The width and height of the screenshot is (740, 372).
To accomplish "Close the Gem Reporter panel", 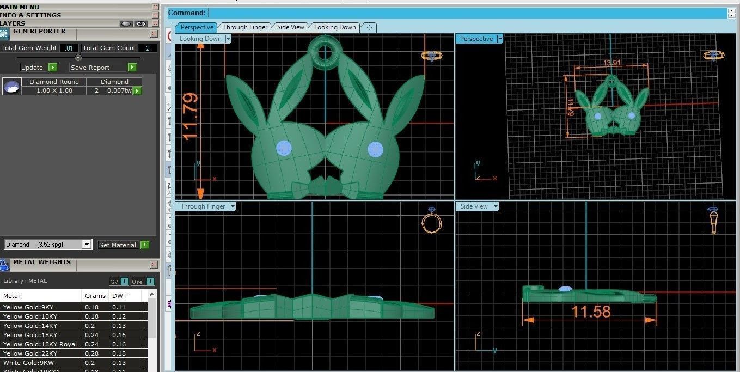I will coord(154,34).
